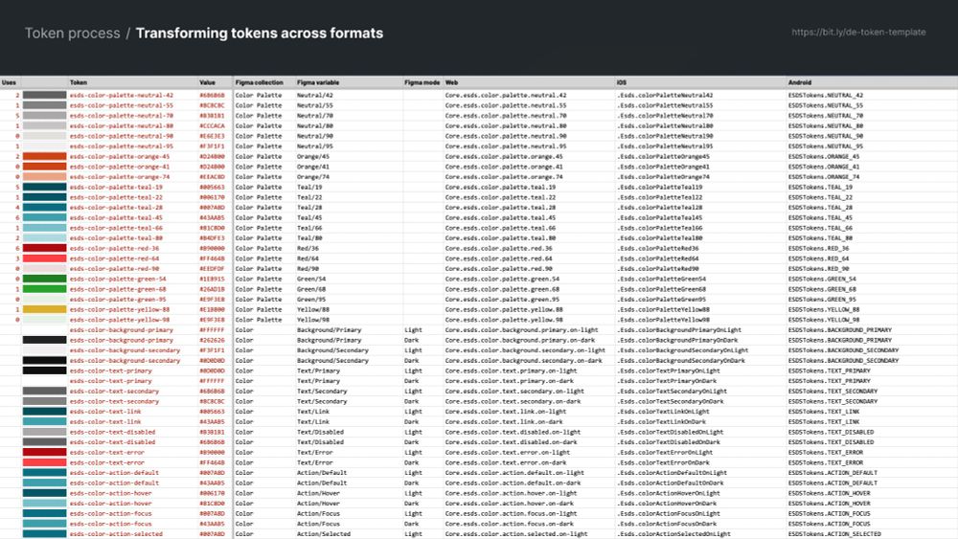Select iOS cell '.Esds.colorTextErrorOnLight'
The height and width of the screenshot is (539, 958).
(666, 452)
